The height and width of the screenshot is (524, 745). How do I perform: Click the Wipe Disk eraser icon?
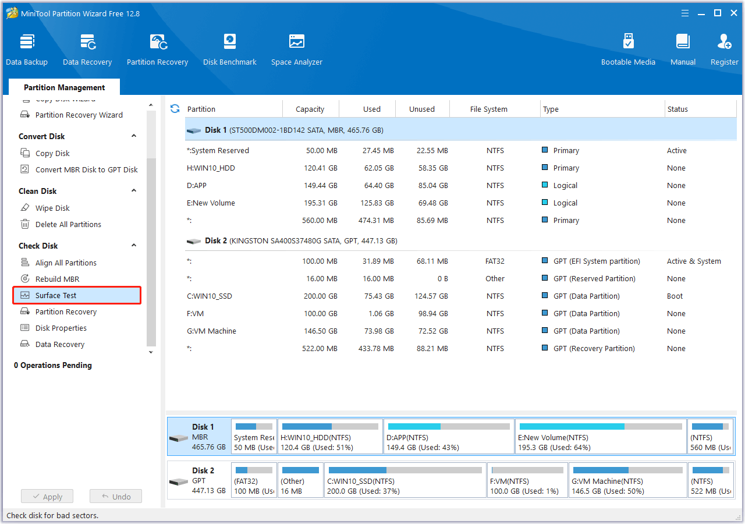click(x=25, y=208)
